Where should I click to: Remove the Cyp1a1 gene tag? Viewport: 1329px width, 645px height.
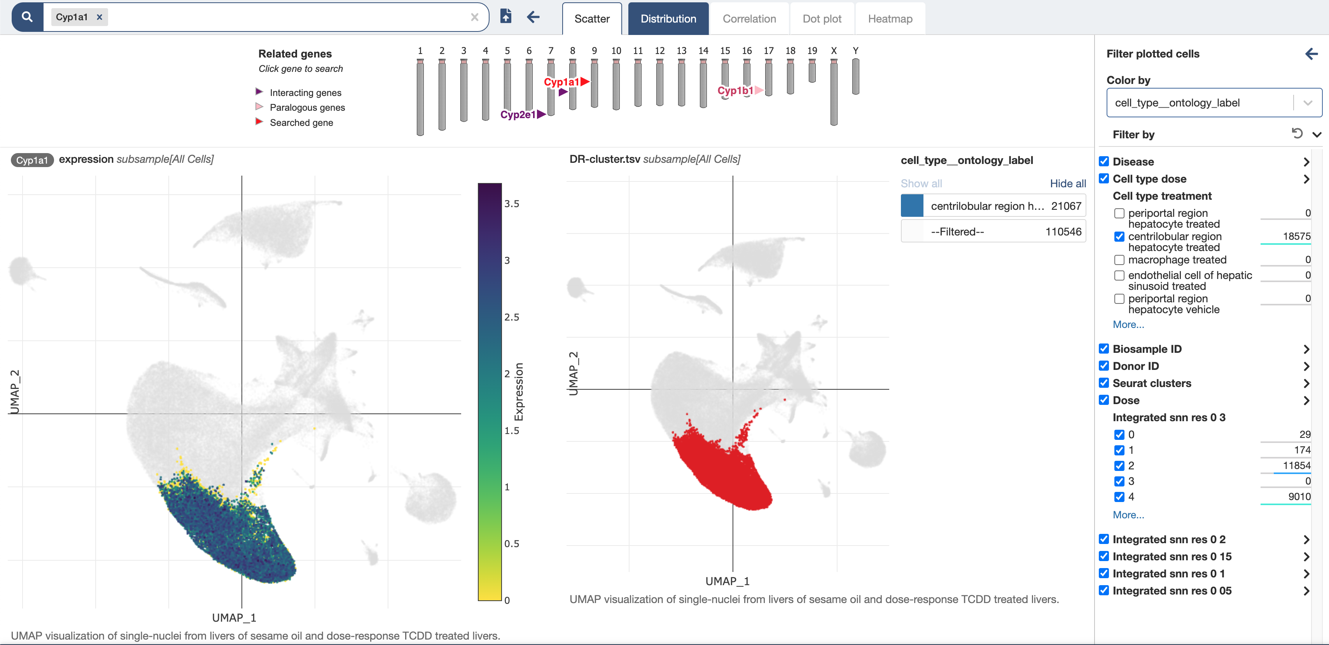click(x=100, y=17)
